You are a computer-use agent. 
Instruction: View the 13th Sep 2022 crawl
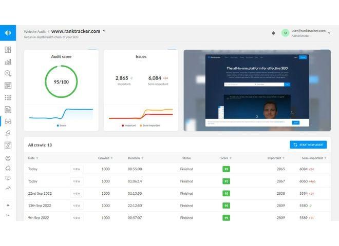tap(77, 206)
